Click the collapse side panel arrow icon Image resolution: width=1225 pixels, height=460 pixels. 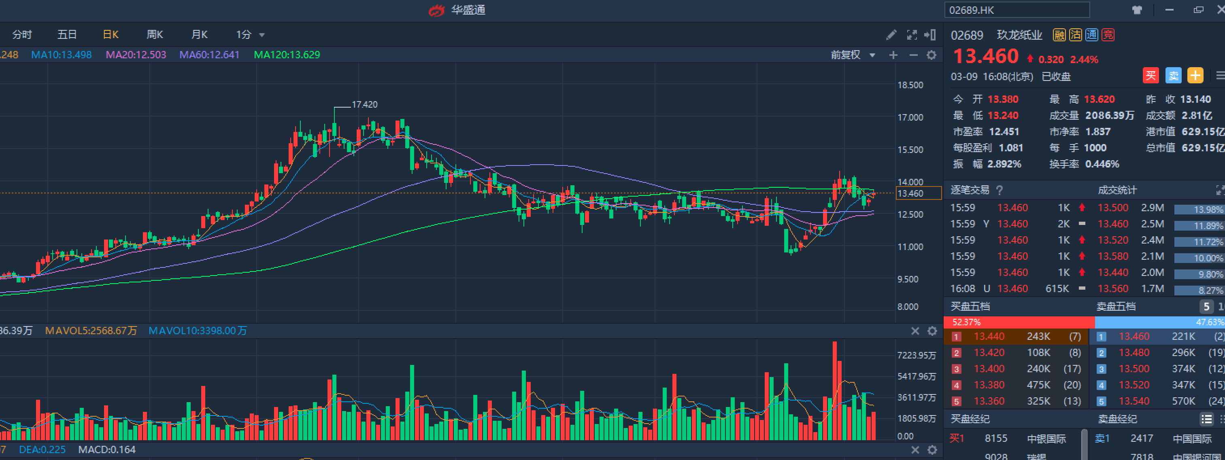[930, 35]
